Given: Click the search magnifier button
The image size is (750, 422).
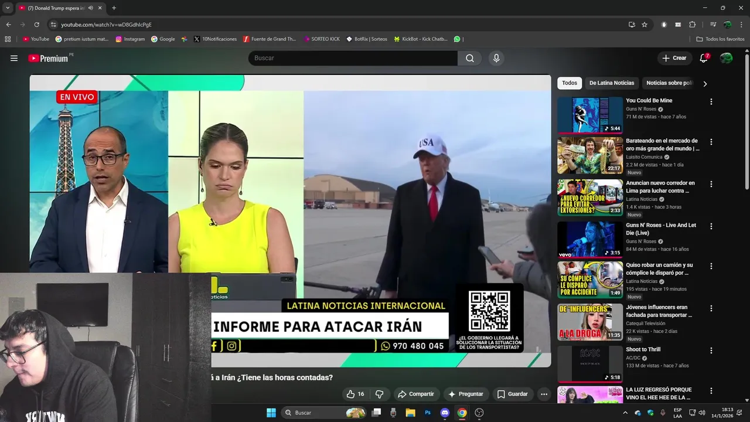Looking at the screenshot, I should click(x=470, y=58).
